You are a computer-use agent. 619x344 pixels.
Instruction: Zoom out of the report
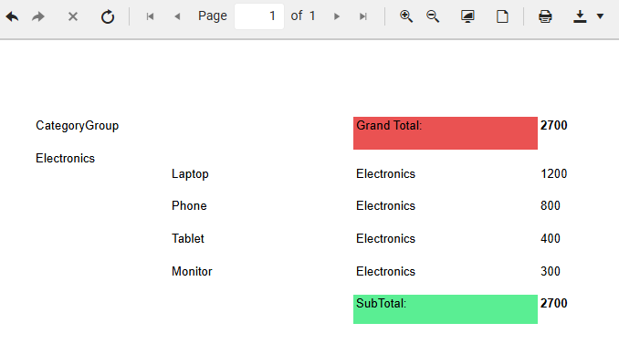(433, 16)
